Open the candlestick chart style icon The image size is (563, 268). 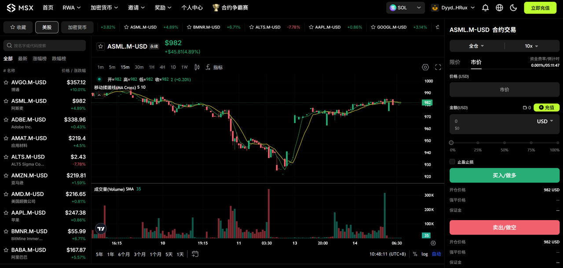coord(197,67)
